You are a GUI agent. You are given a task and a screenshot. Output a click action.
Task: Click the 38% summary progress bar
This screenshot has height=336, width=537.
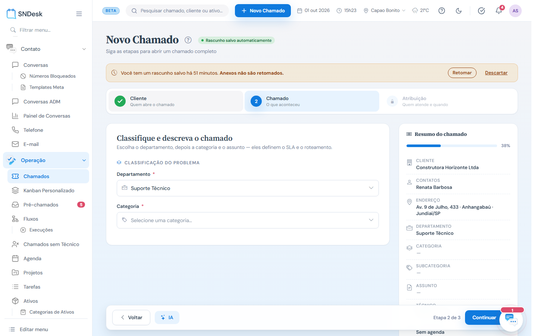coord(452,146)
